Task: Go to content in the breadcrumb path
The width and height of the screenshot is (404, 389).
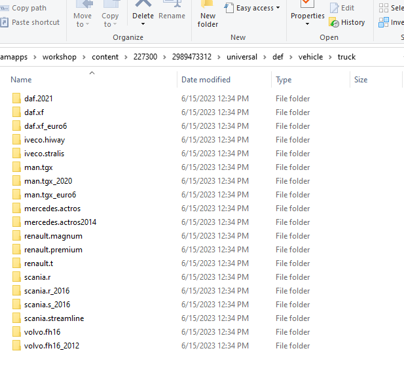Action: 105,57
